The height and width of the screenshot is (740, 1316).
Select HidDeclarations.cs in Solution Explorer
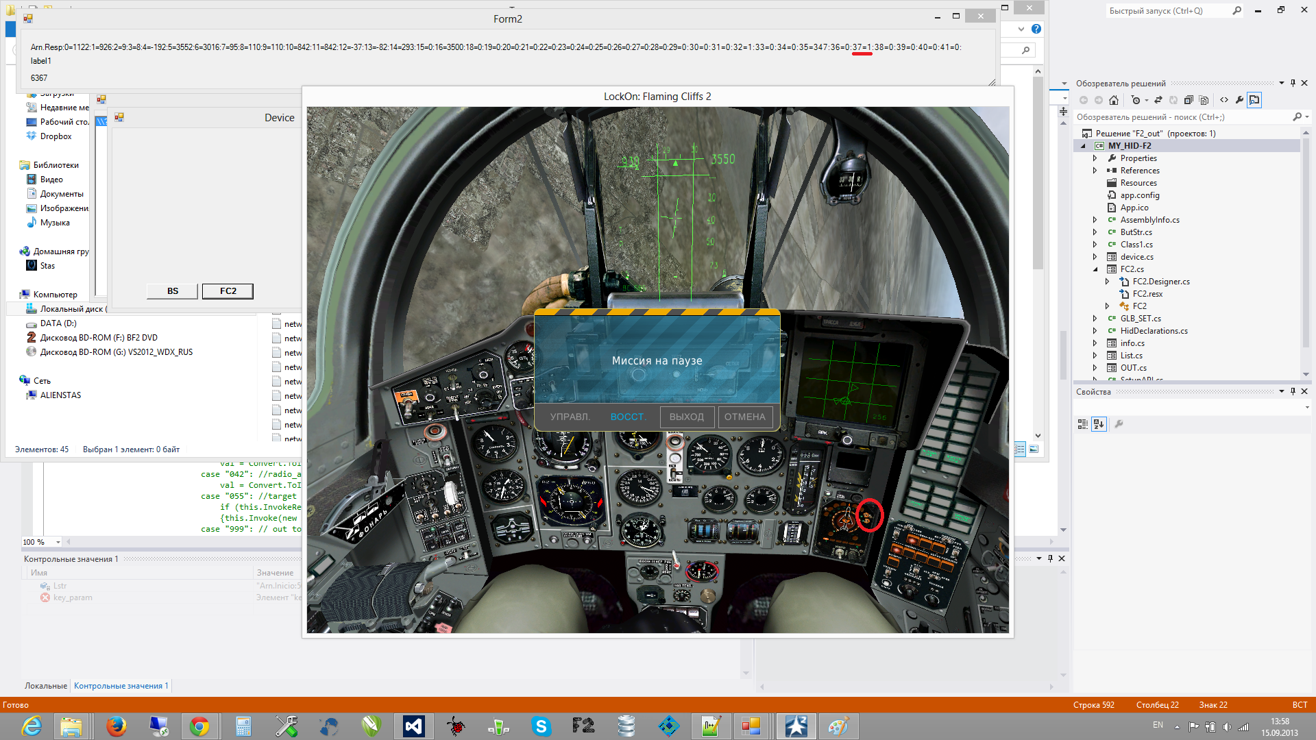point(1154,331)
